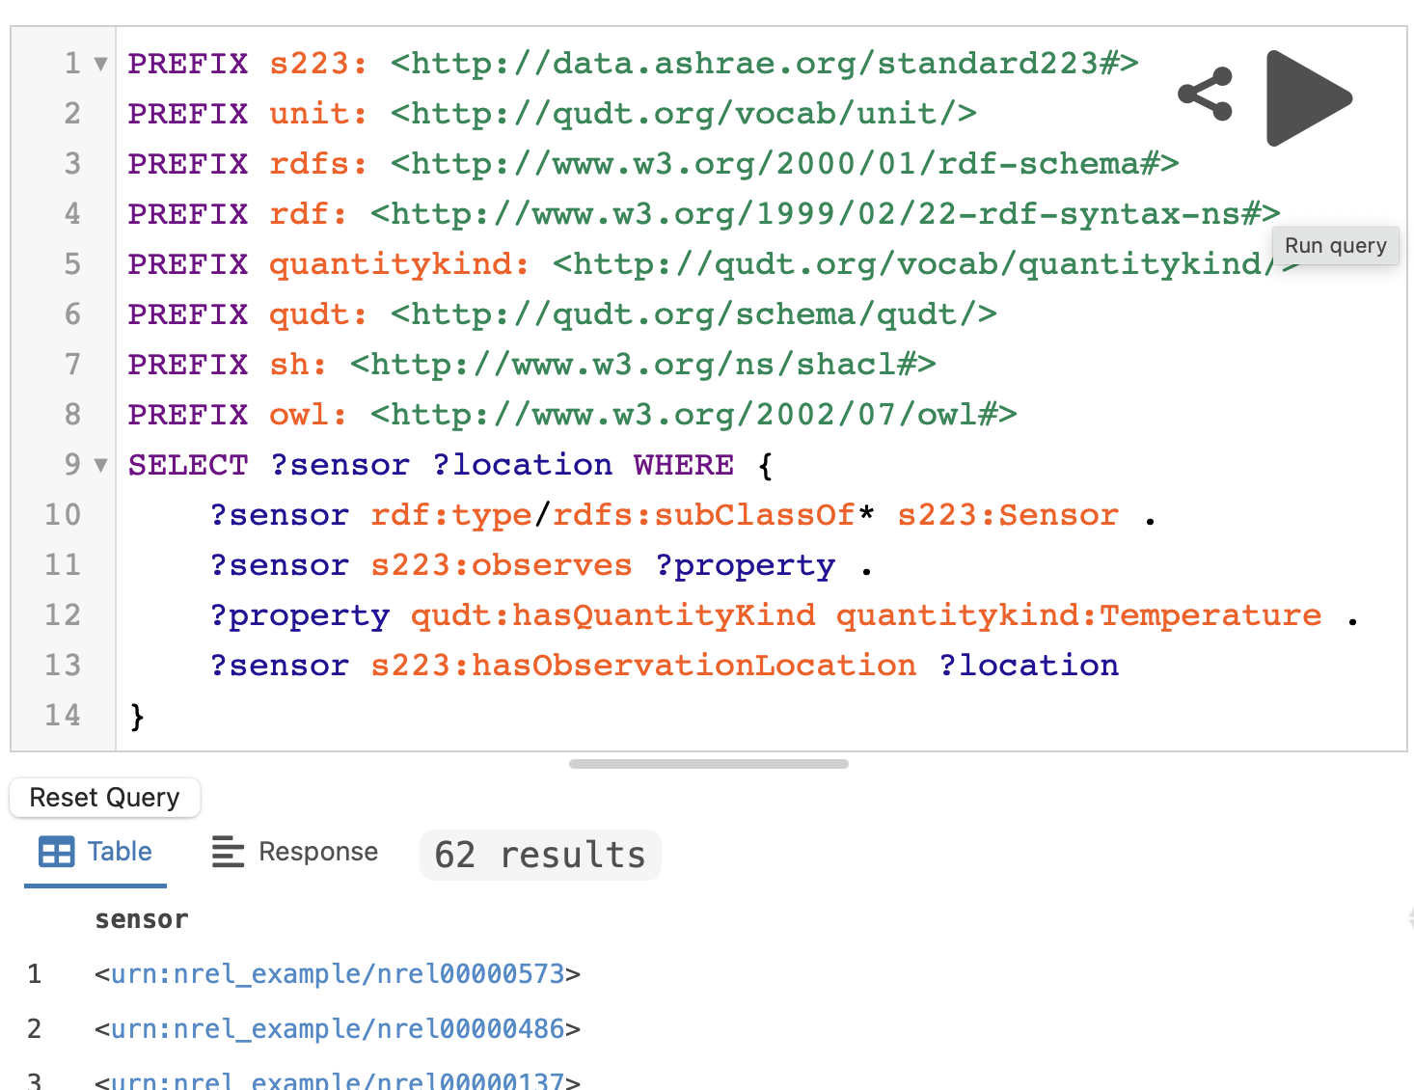Screen dimensions: 1414x1090
Task: Place cursor on the s223:Sensor term
Action: 1008,515
